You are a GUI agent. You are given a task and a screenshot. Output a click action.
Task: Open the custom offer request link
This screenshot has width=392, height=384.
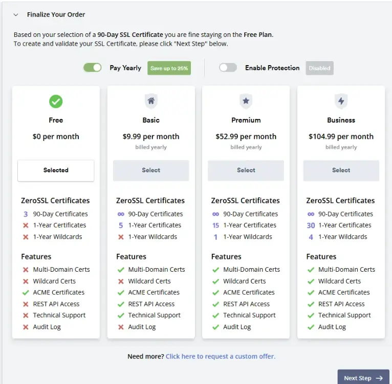point(221,356)
